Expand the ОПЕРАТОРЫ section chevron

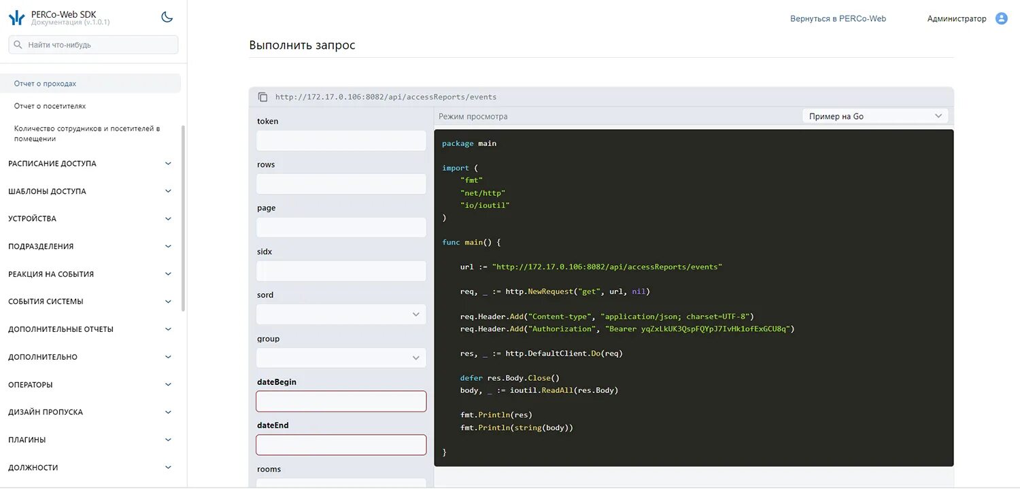[x=168, y=384]
